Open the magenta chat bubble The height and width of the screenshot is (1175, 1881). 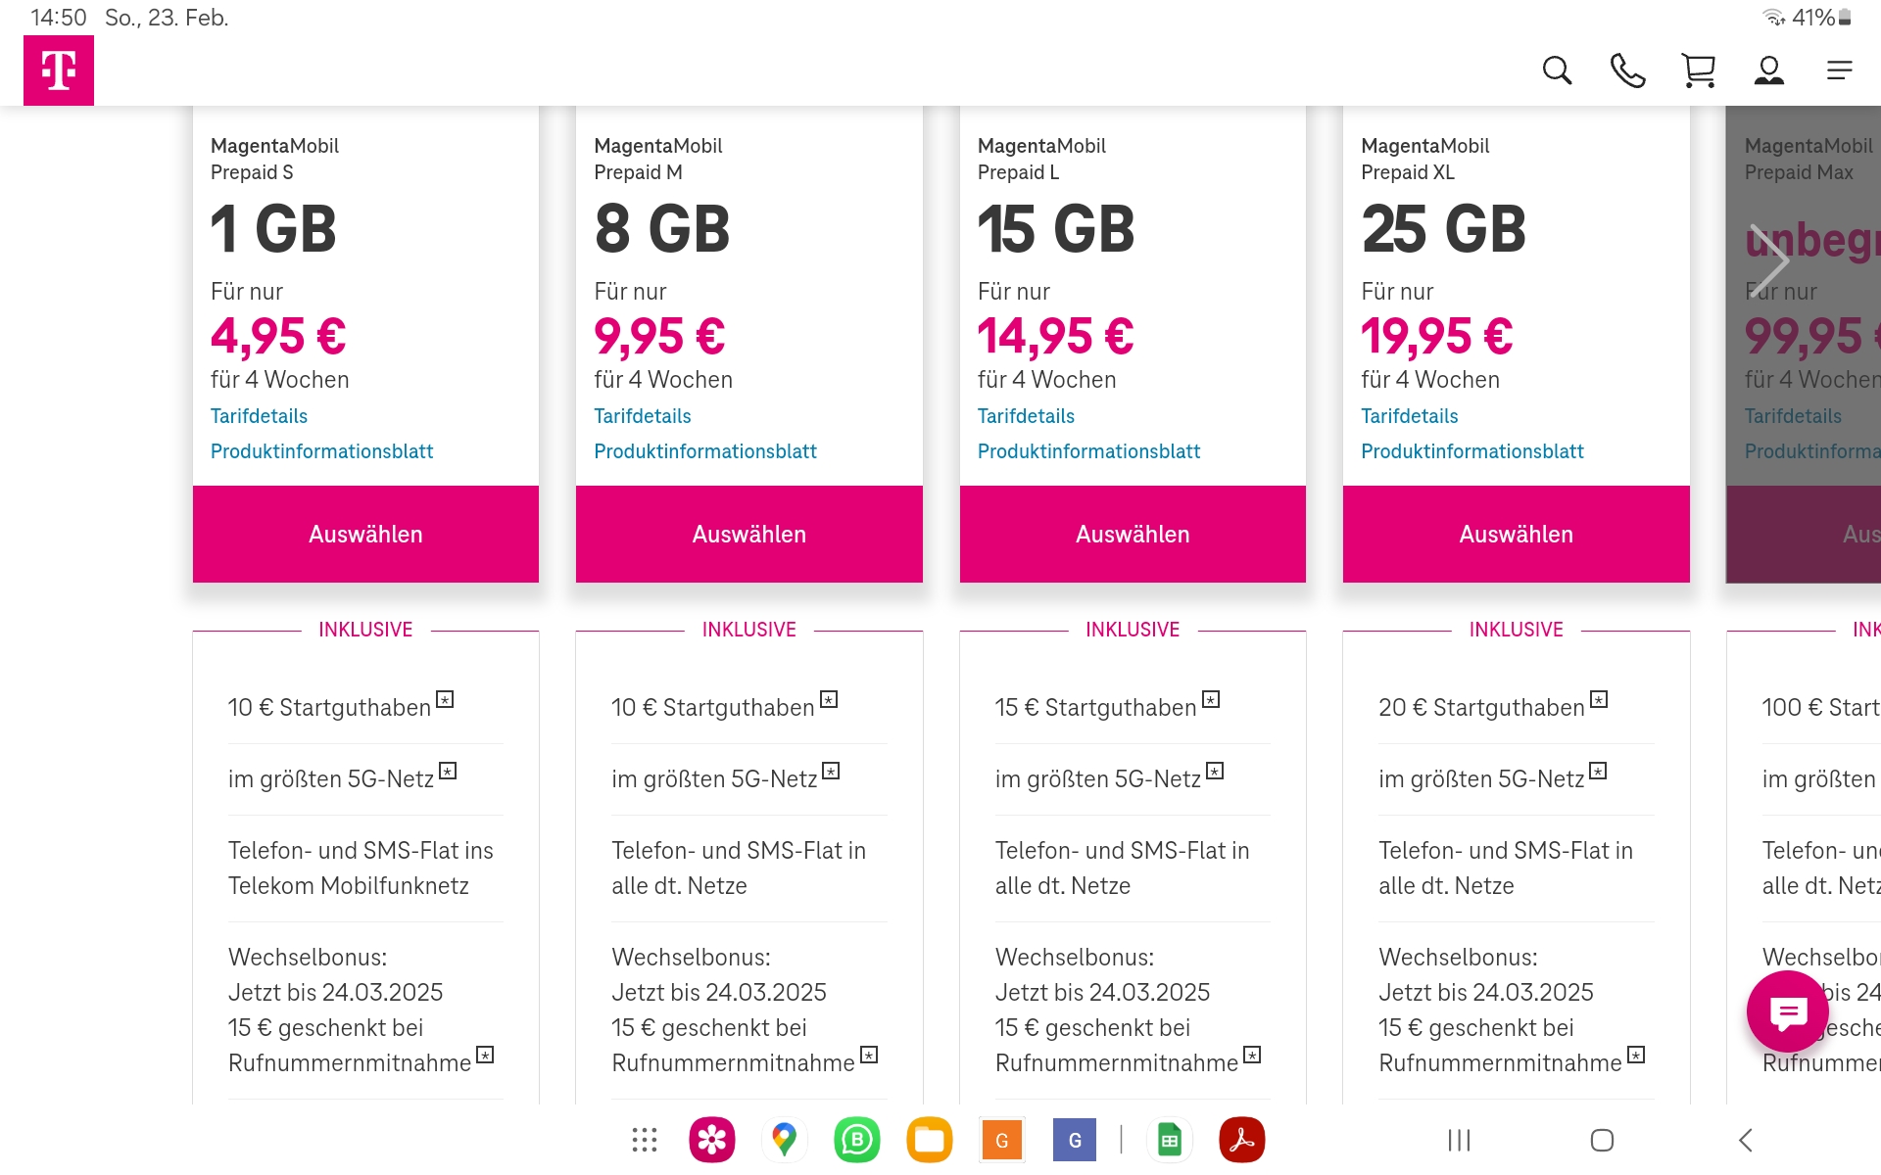(1787, 1012)
